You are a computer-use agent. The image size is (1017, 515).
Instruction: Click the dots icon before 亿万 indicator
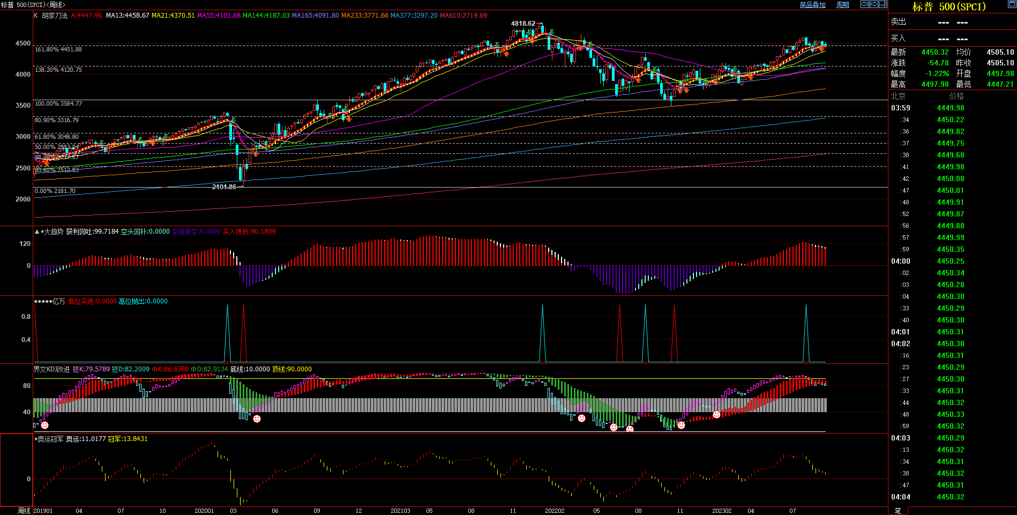43,301
